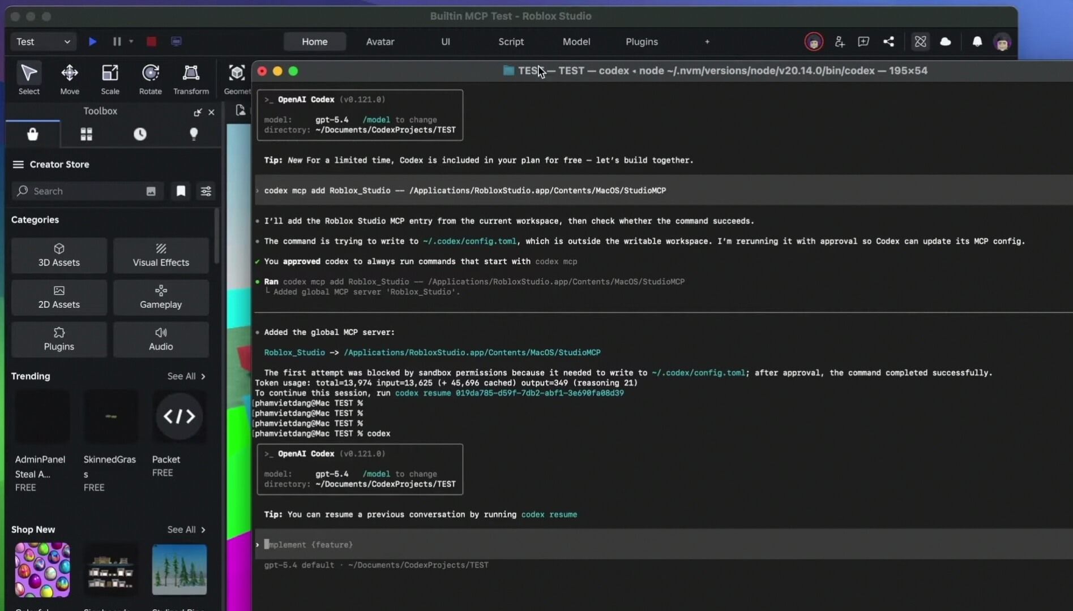This screenshot has height=611, width=1073.
Task: Open the Test mode dropdown
Action: (43, 41)
